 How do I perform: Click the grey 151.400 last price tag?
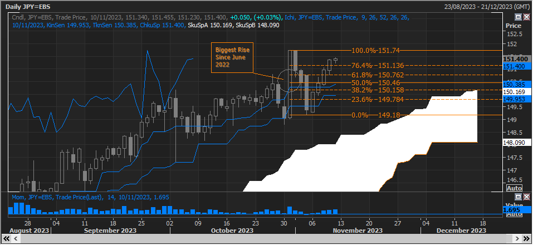[516, 59]
